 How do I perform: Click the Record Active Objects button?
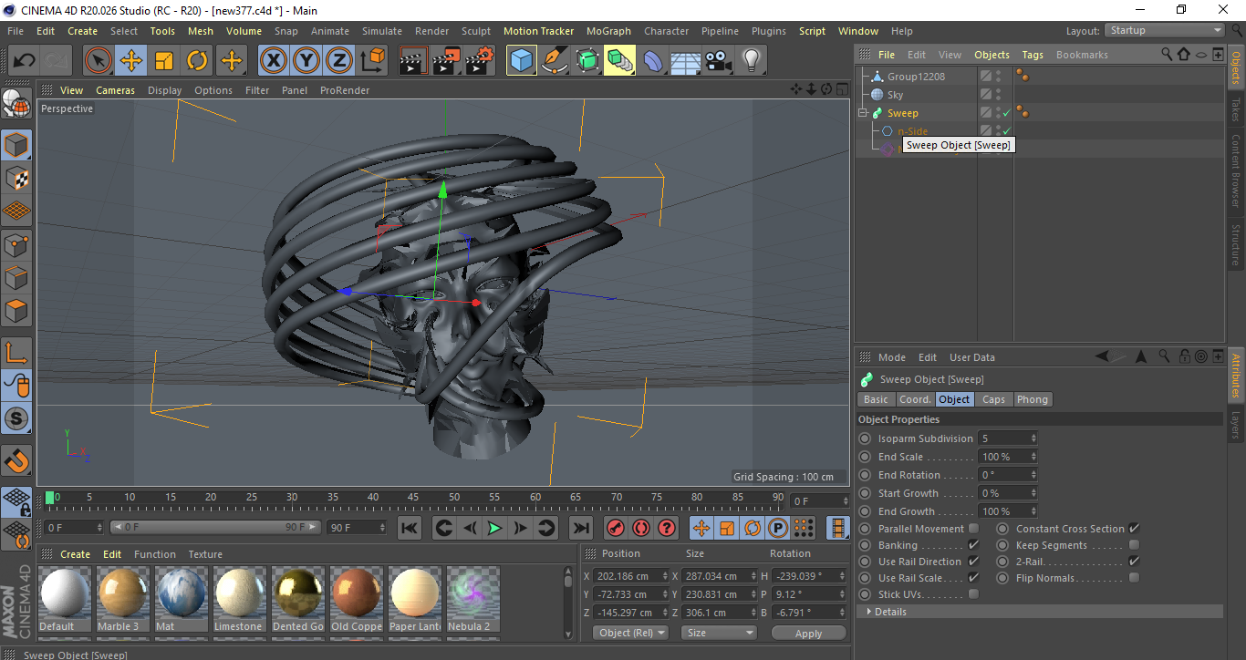[x=616, y=528]
